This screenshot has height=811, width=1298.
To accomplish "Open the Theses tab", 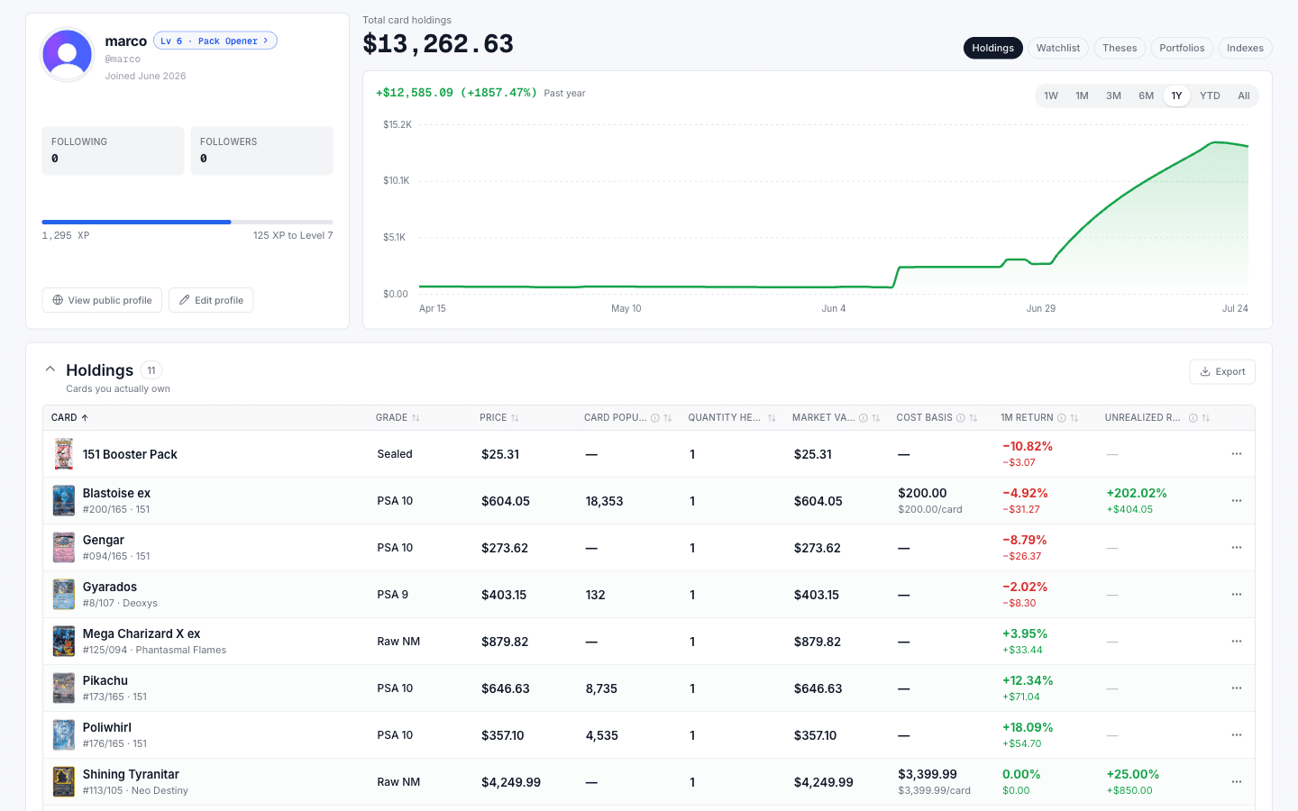I will [1120, 48].
